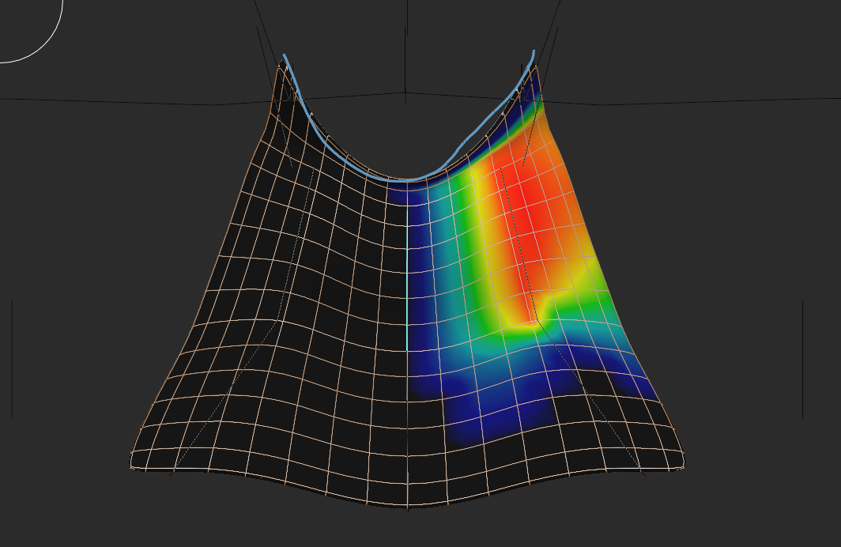841x547 pixels.
Task: Click the thin horizontal line left of the mesh
Action: tap(119, 101)
